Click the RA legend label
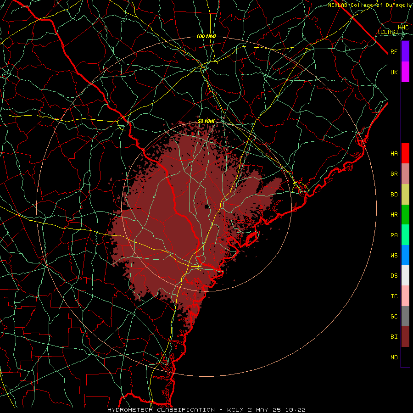The width and height of the screenshot is (413, 413). (394, 235)
